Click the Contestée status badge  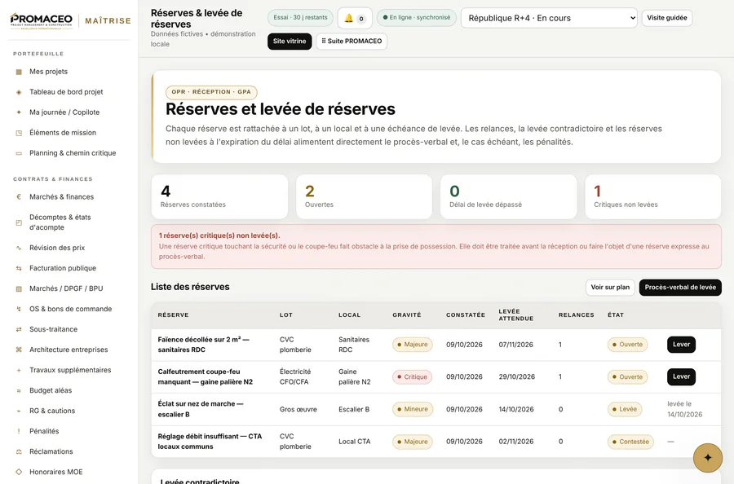point(630,442)
